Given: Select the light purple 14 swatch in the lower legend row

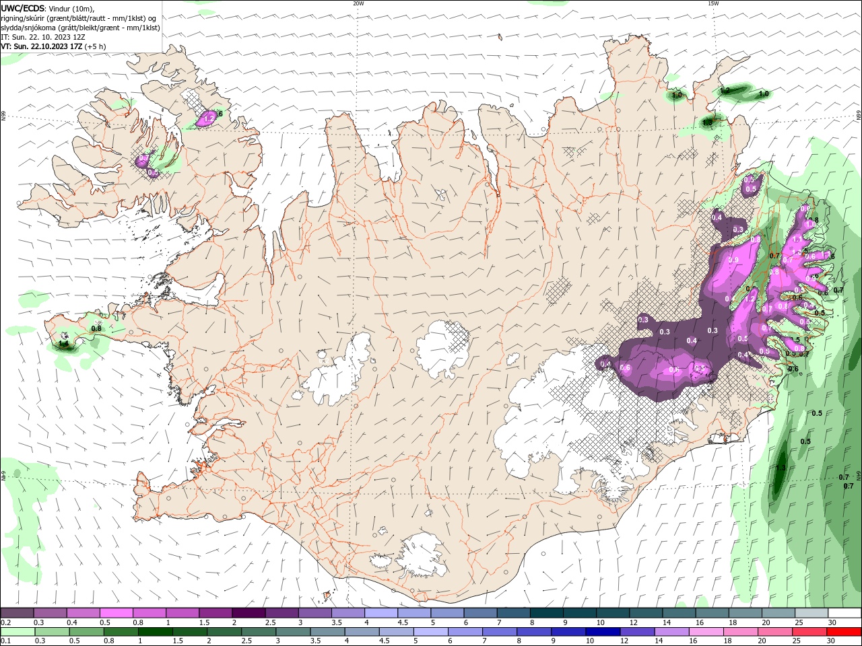Looking at the screenshot, I should pos(671,632).
